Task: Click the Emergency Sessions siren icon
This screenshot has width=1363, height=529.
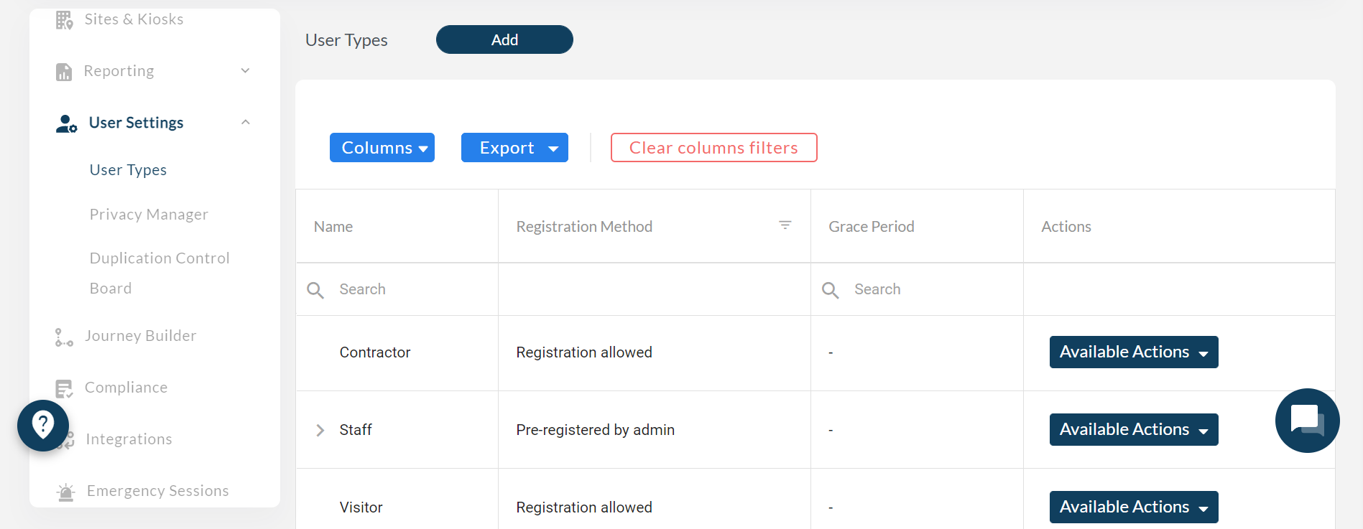Action: point(65,492)
